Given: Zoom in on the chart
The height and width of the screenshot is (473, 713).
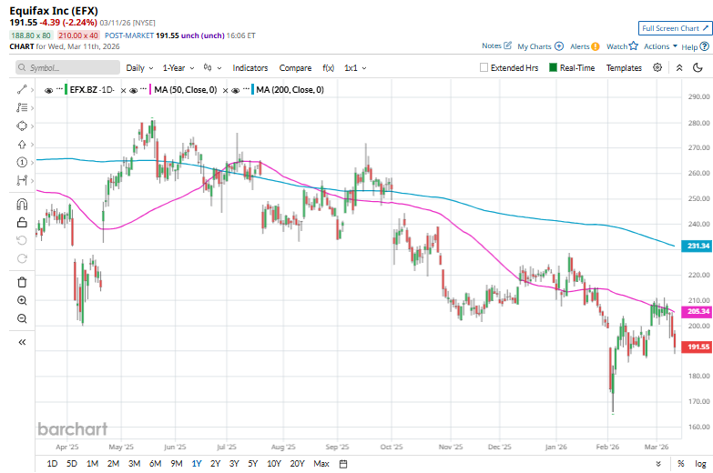Looking at the screenshot, I should 22,300.
